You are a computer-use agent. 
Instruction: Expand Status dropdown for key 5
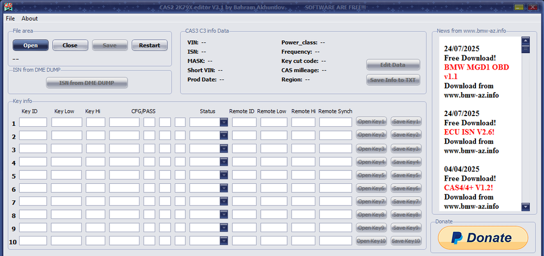tap(224, 175)
